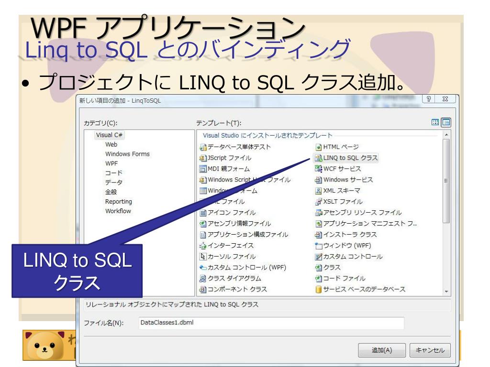Screen dimensions: 490x367
Task: Choose the XML スキーマ template icon
Action: click(318, 191)
